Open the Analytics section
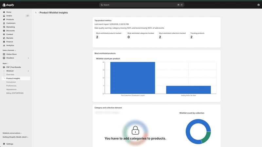Screen dimensions: 262x147 tap(10, 45)
